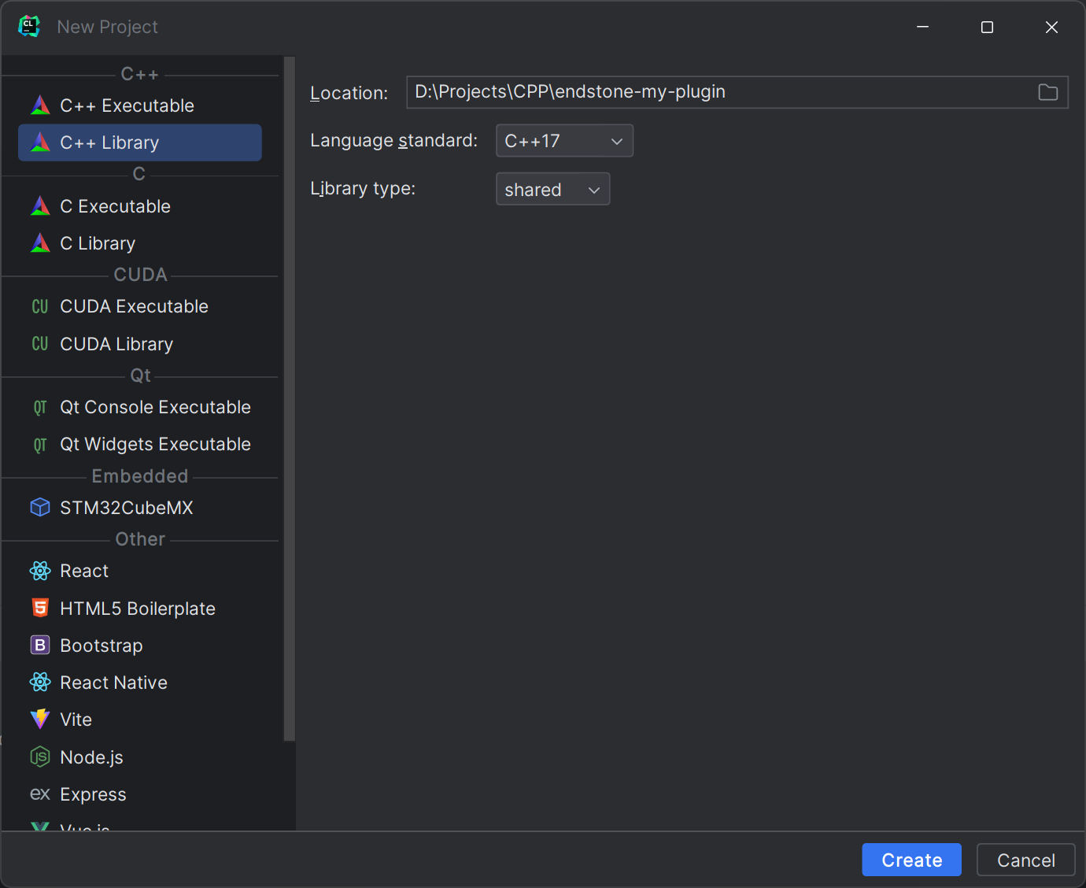The width and height of the screenshot is (1086, 888).
Task: Choose the CUDA Library project type
Action: tap(116, 344)
